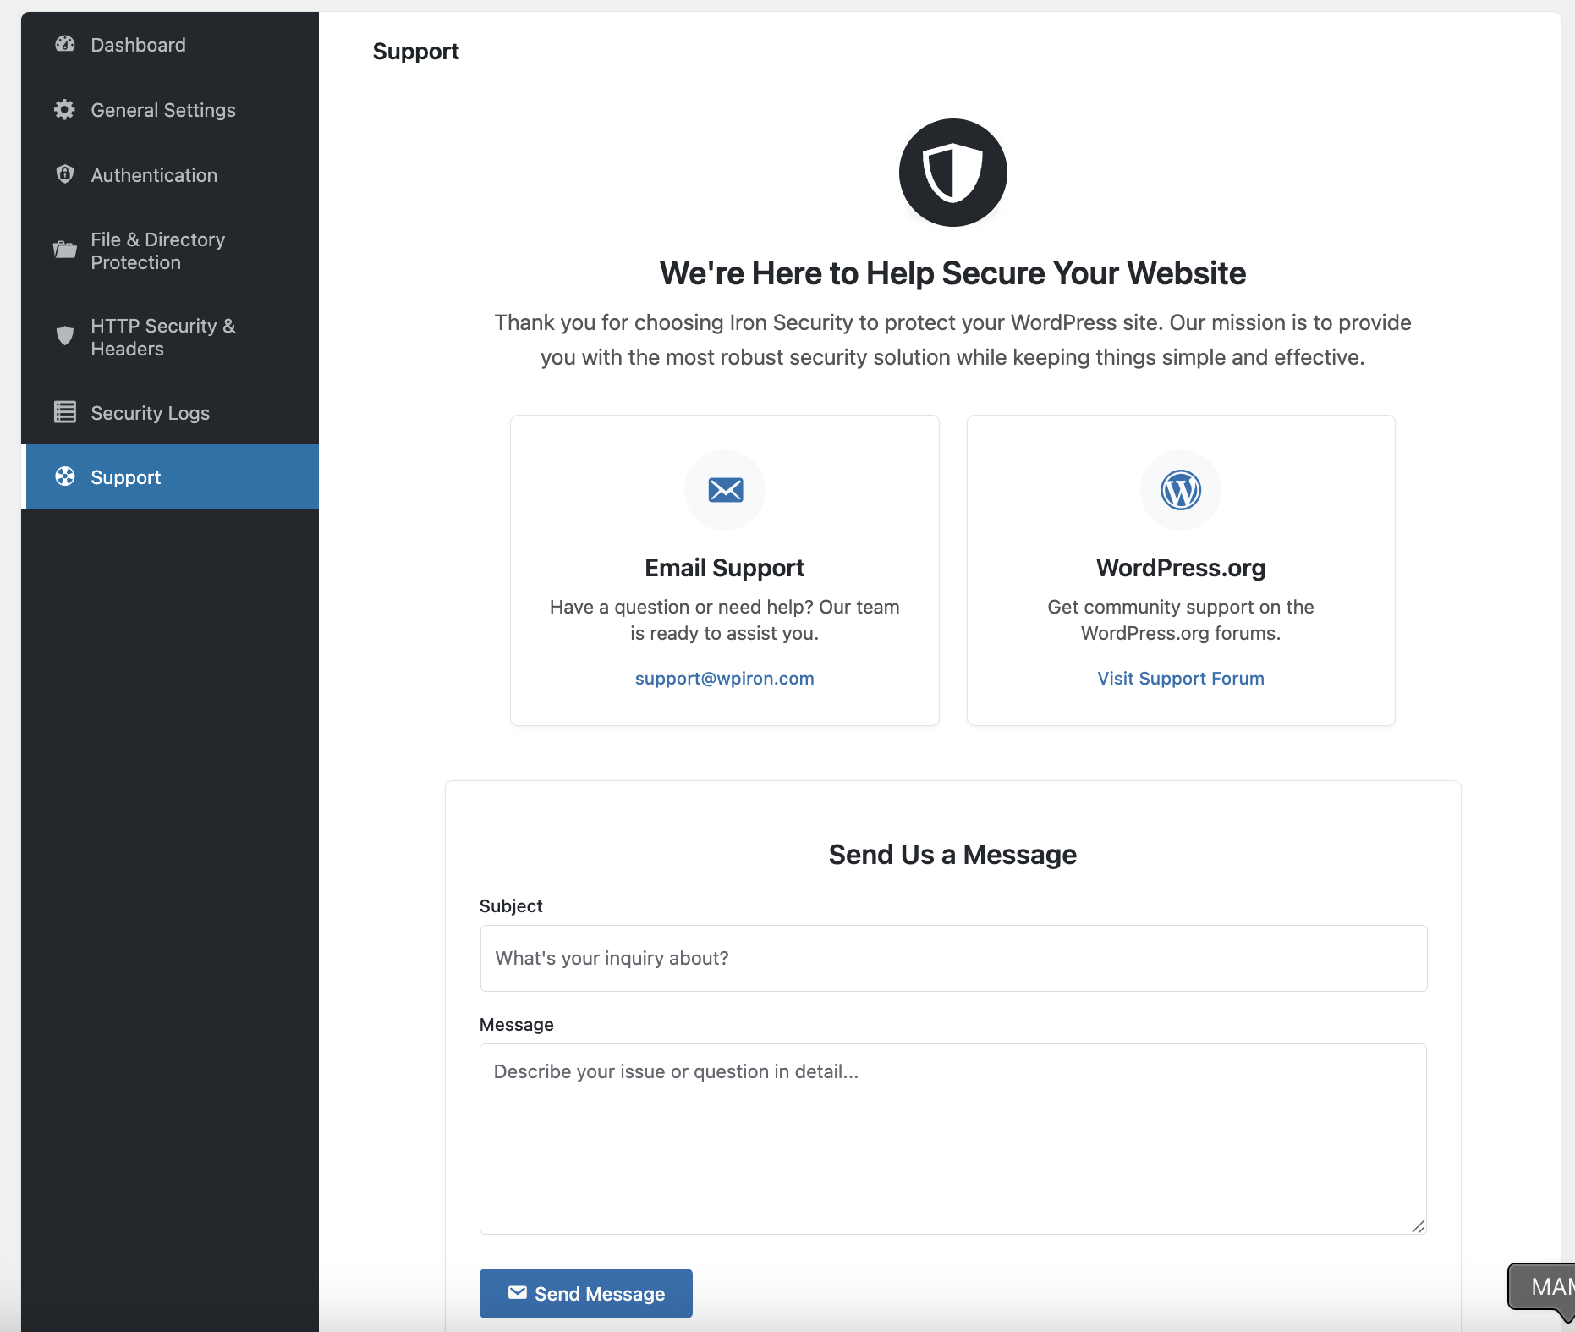Click the WordPress logo icon
The image size is (1575, 1332).
(x=1181, y=490)
